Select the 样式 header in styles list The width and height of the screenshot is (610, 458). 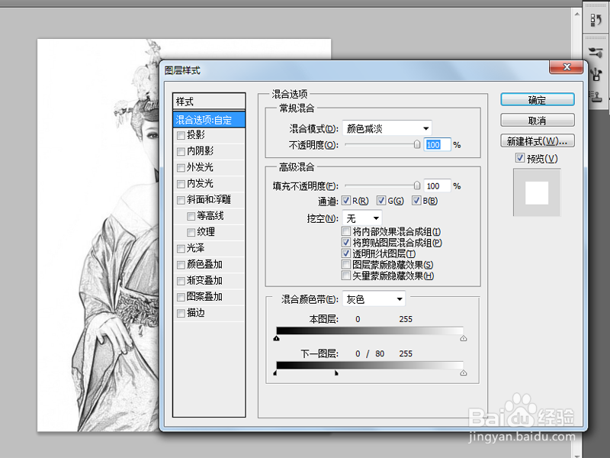coord(209,102)
